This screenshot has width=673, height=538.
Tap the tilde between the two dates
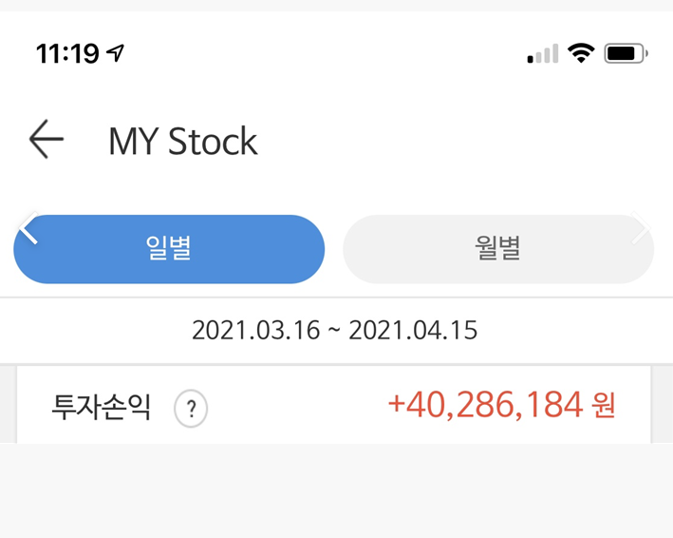coord(333,331)
